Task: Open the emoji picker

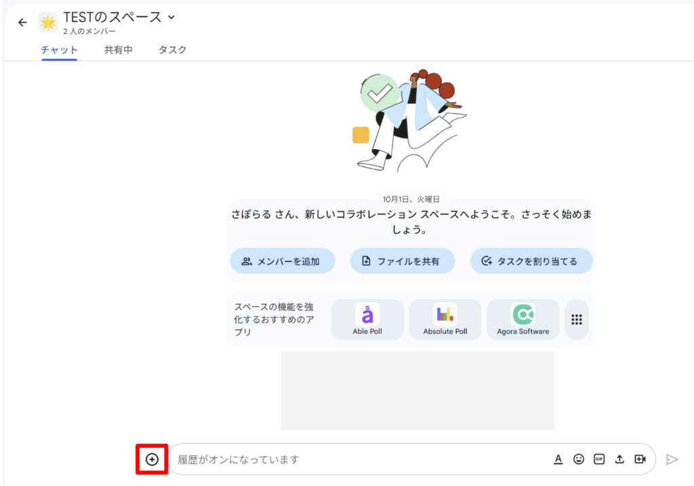Action: [579, 459]
